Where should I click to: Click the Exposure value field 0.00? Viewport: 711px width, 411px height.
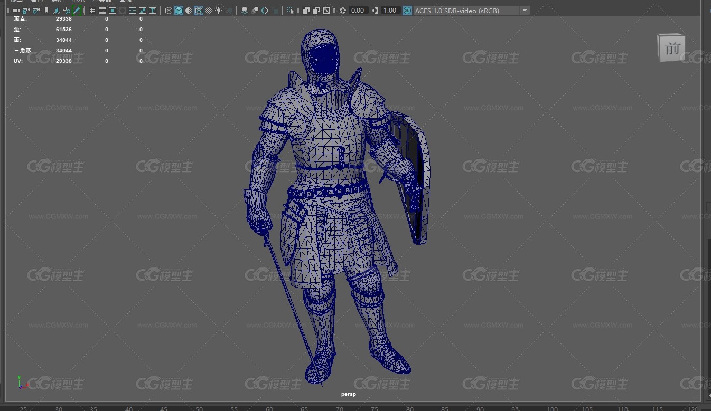(x=358, y=11)
